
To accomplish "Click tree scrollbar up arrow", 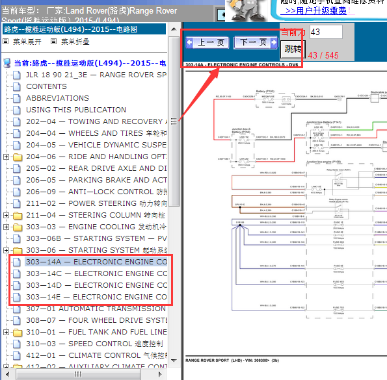I will coord(174,29).
